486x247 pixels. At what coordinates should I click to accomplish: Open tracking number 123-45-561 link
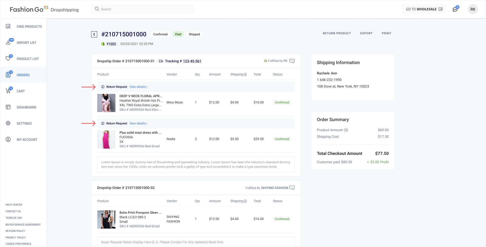pos(192,61)
